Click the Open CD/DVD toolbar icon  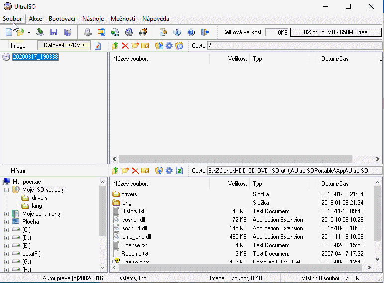(x=39, y=32)
